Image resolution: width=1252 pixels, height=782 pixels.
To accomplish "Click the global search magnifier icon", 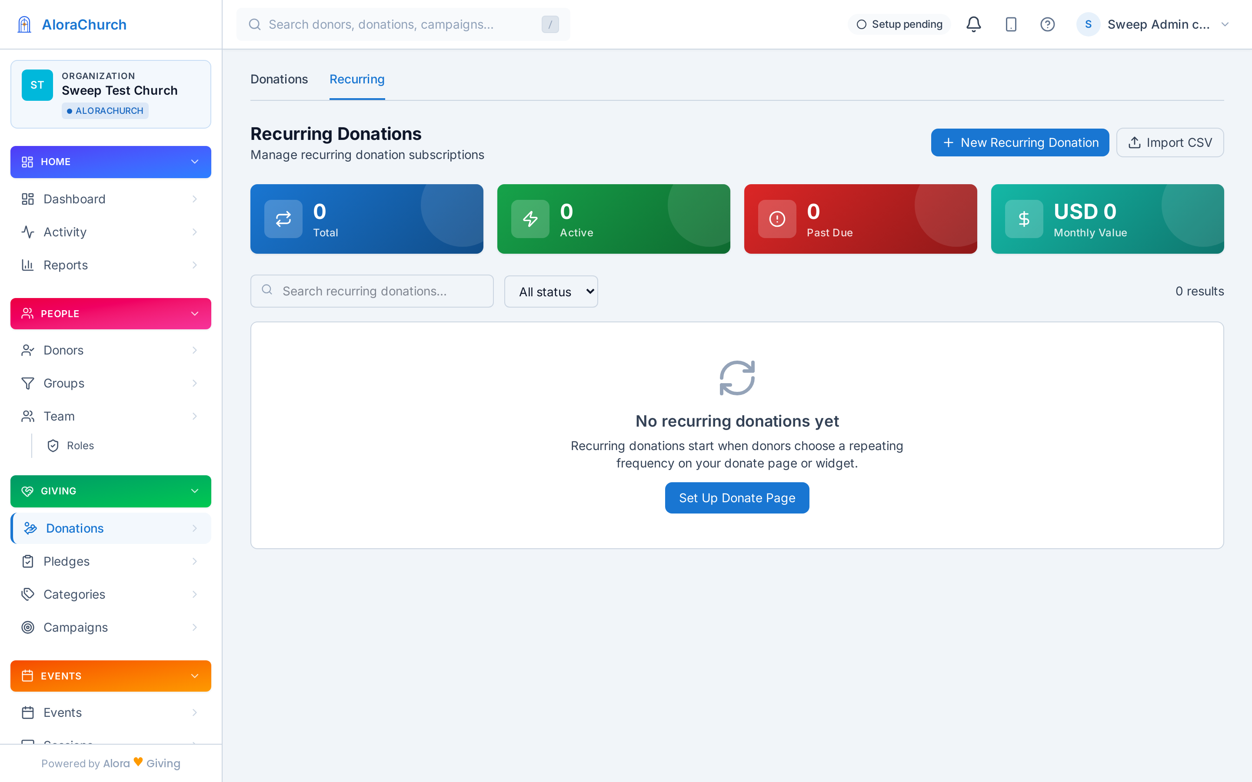I will (255, 24).
